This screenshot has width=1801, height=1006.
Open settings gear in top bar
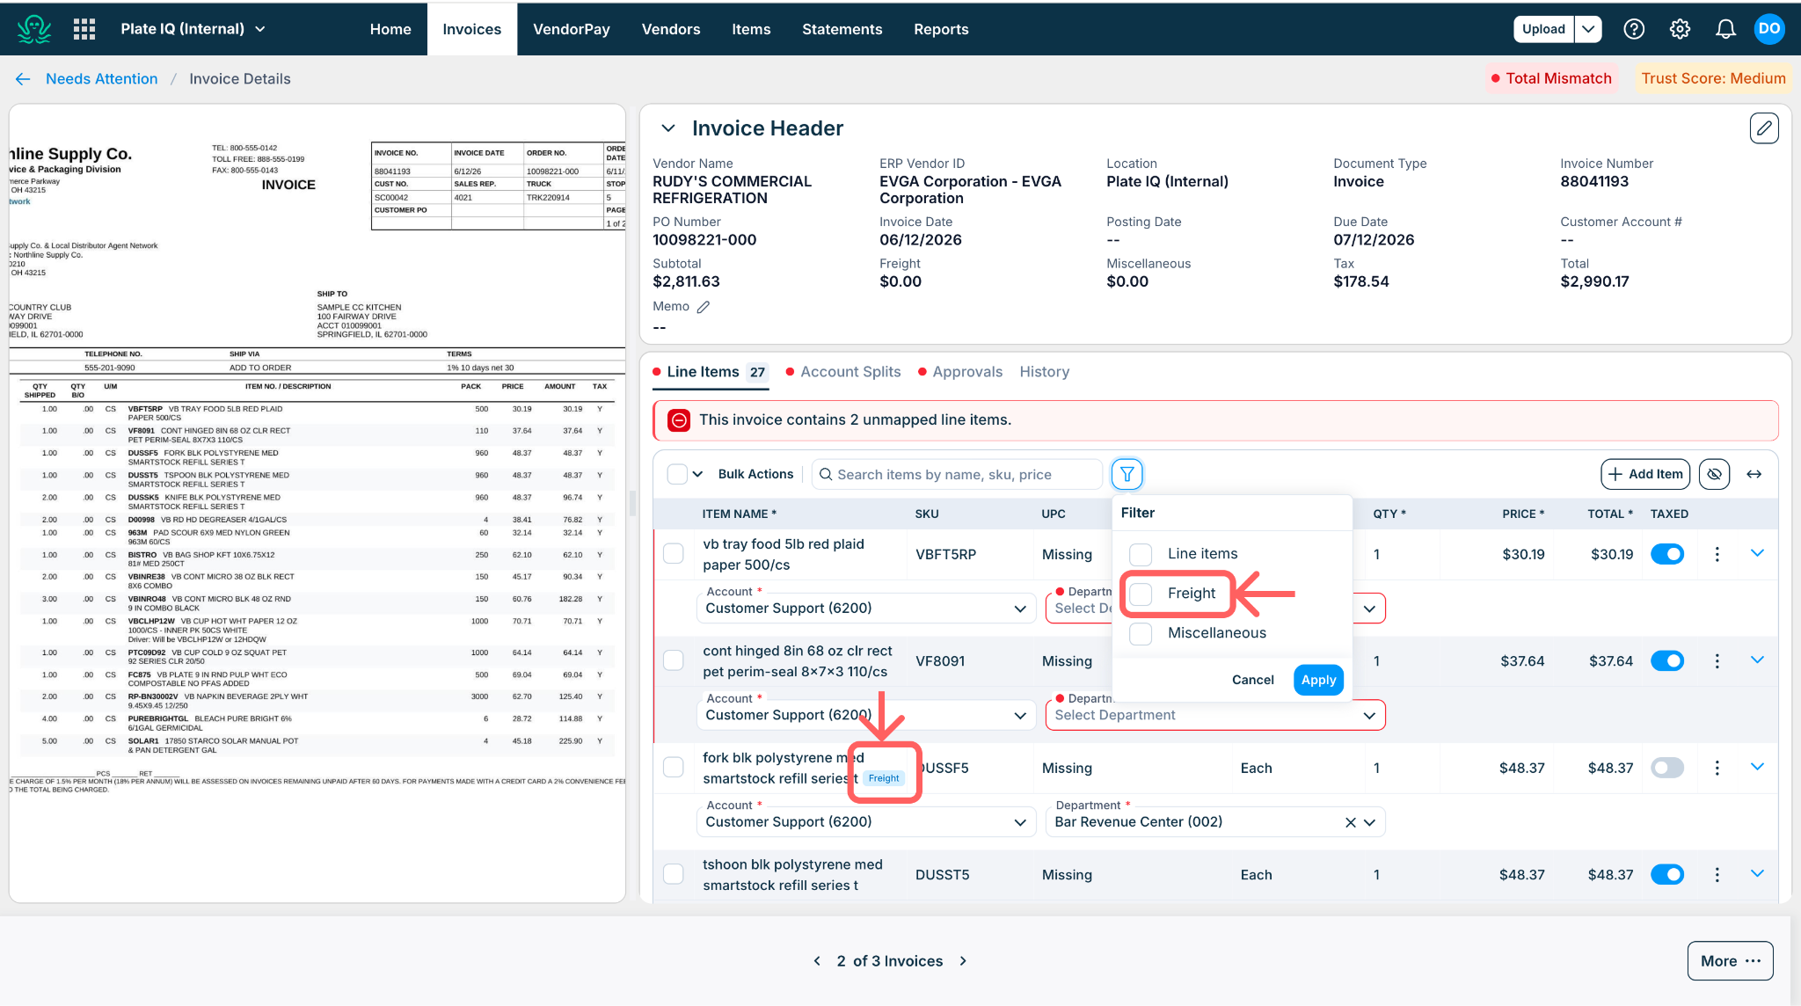coord(1680,29)
